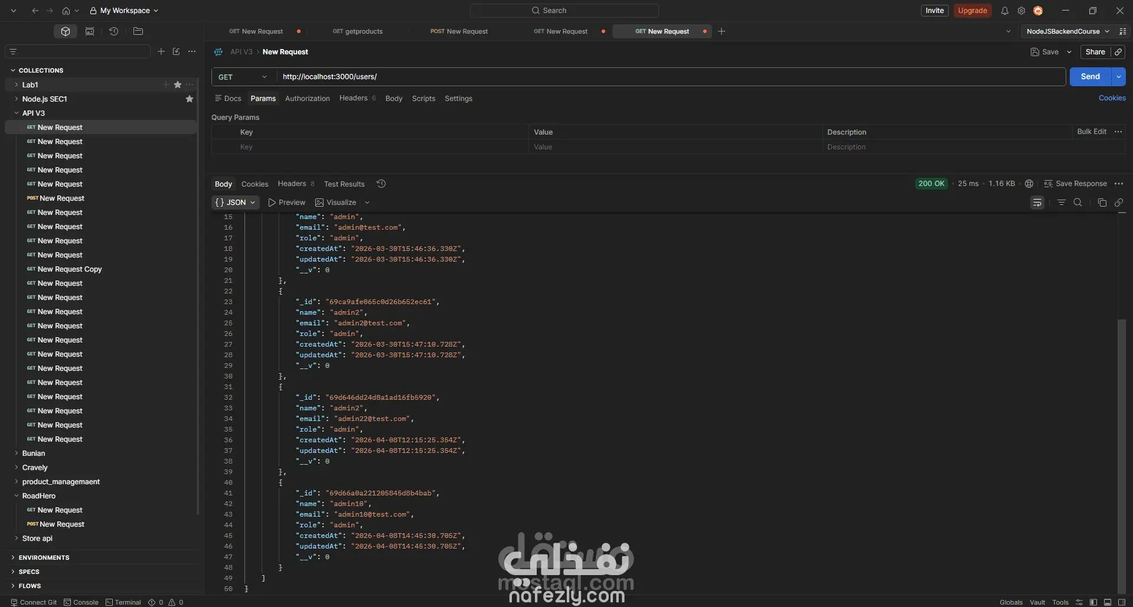Copy the request link via chain icon beside Share
The image size is (1133, 607).
(1118, 52)
